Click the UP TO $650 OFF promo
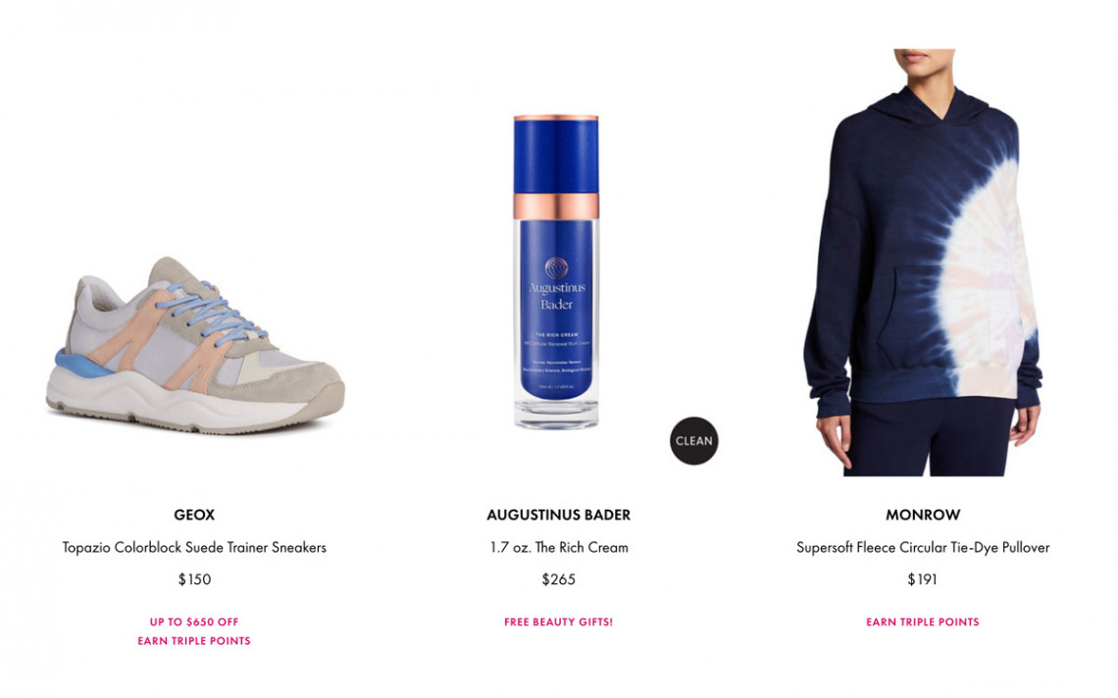Viewport: 1118px width, 698px height. tap(194, 622)
